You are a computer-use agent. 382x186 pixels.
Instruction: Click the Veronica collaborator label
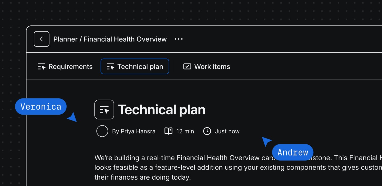coord(41,107)
